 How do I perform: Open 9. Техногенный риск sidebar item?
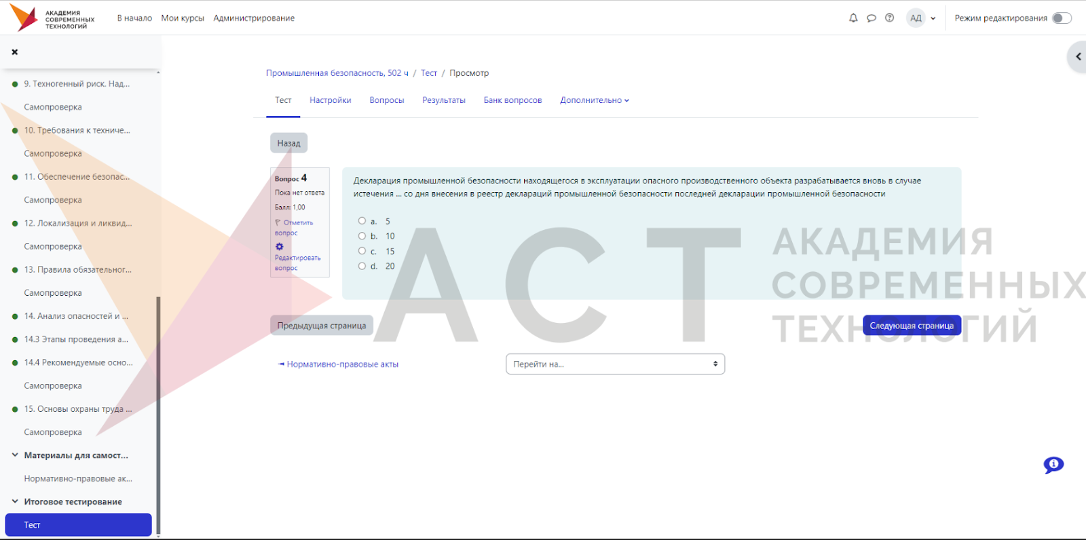[x=77, y=84]
